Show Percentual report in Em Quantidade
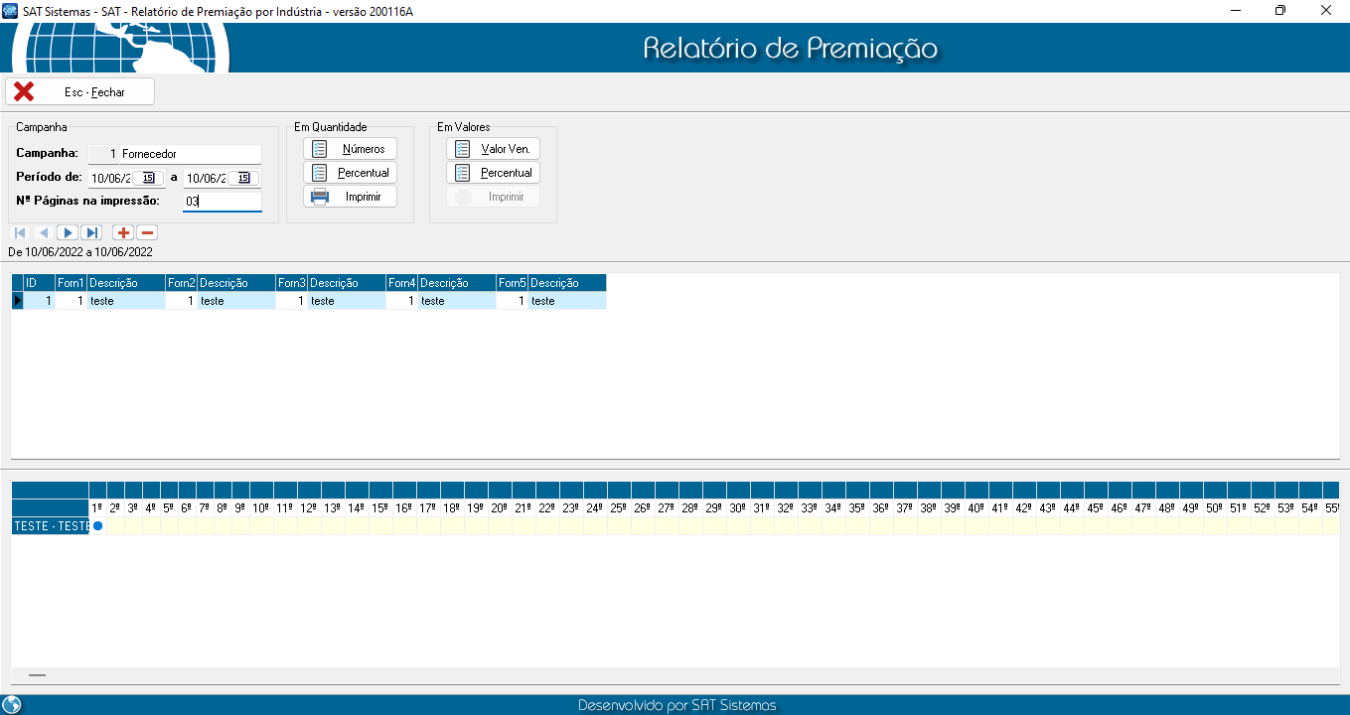This screenshot has height=715, width=1350. [350, 173]
